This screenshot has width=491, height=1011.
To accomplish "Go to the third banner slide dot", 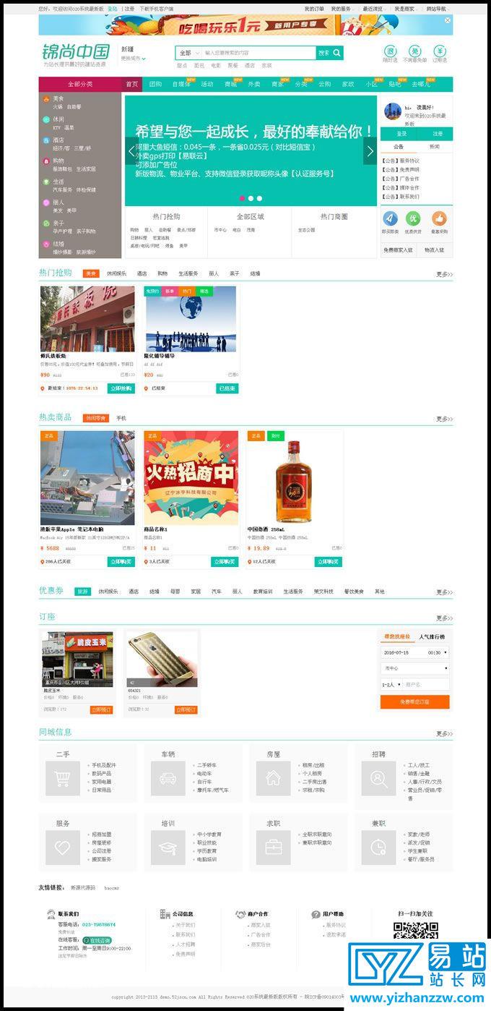I will point(259,198).
